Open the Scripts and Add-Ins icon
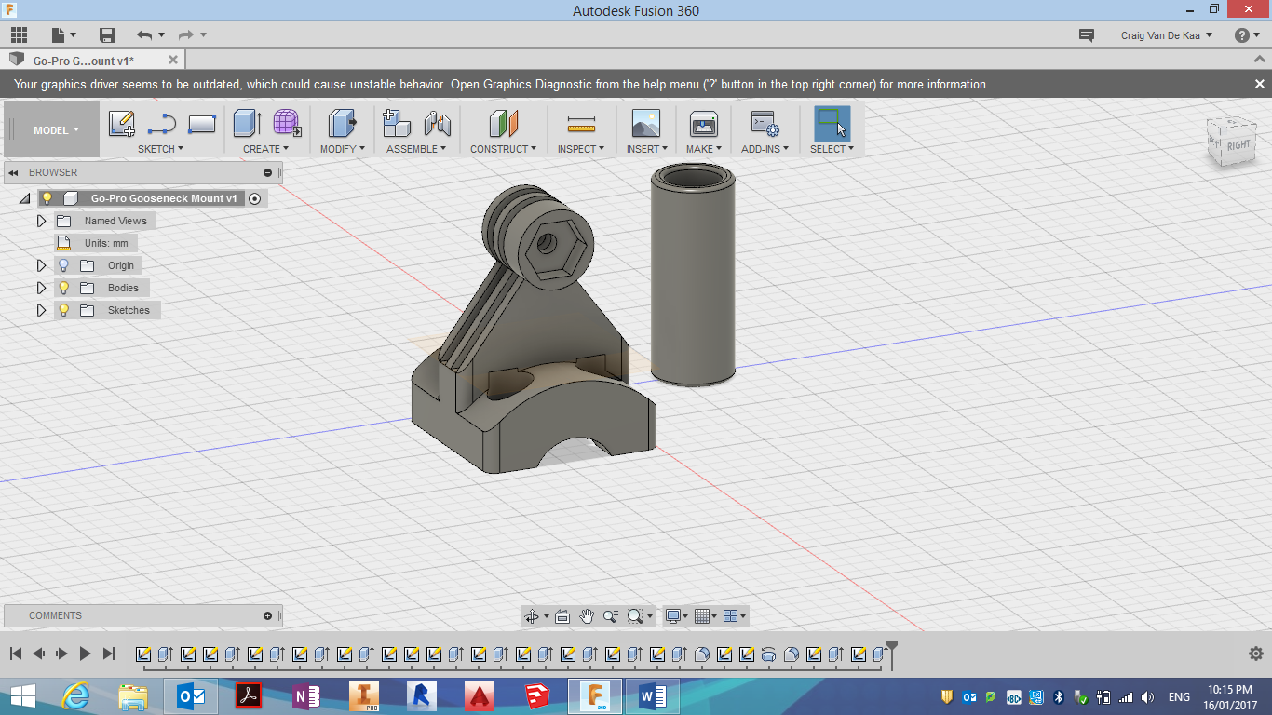The width and height of the screenshot is (1272, 715). [x=765, y=123]
